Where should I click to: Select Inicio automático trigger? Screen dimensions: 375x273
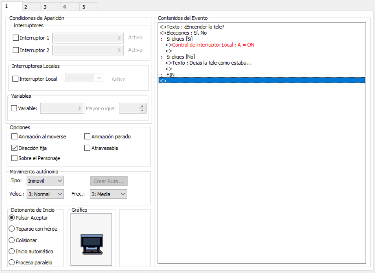coord(12,251)
